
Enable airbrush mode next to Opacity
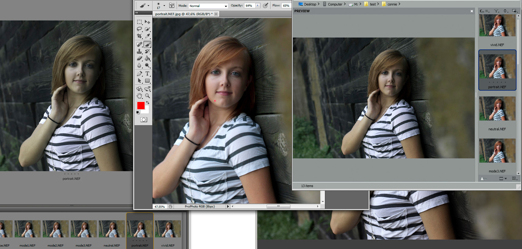265,5
